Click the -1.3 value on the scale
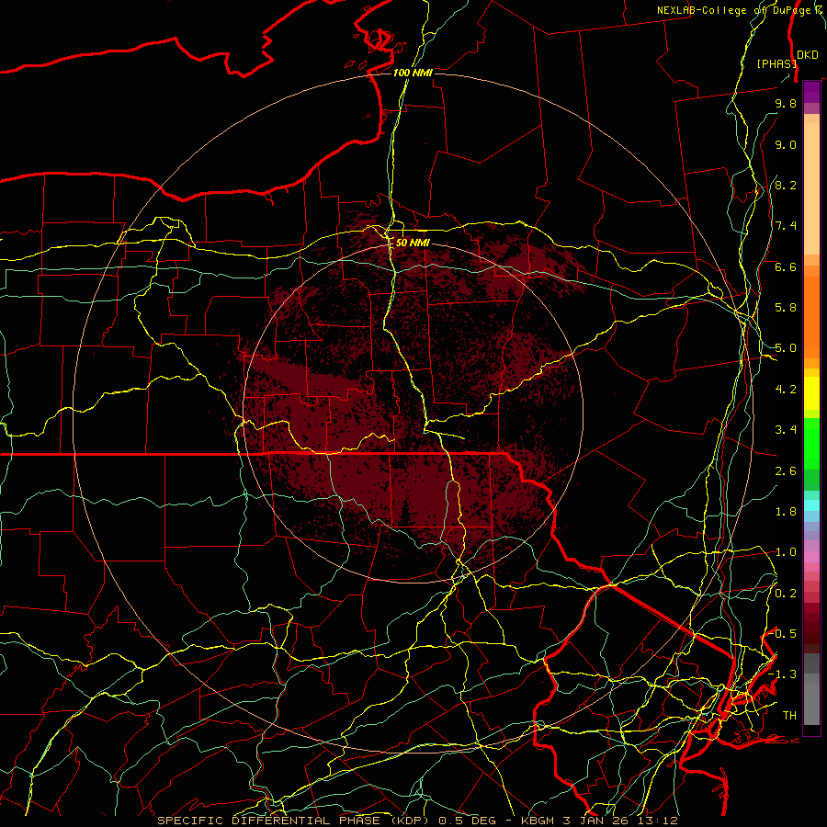Viewport: 827px width, 827px height. (x=782, y=674)
